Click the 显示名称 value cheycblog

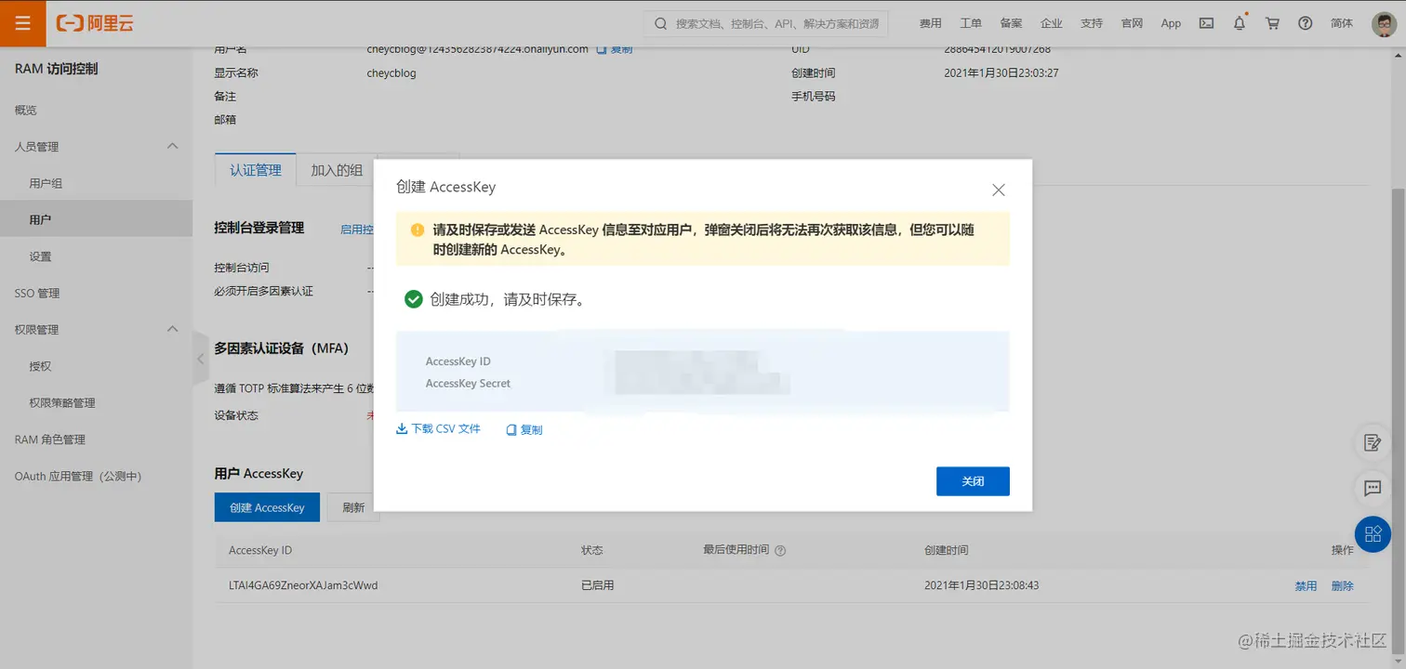pyautogui.click(x=391, y=72)
